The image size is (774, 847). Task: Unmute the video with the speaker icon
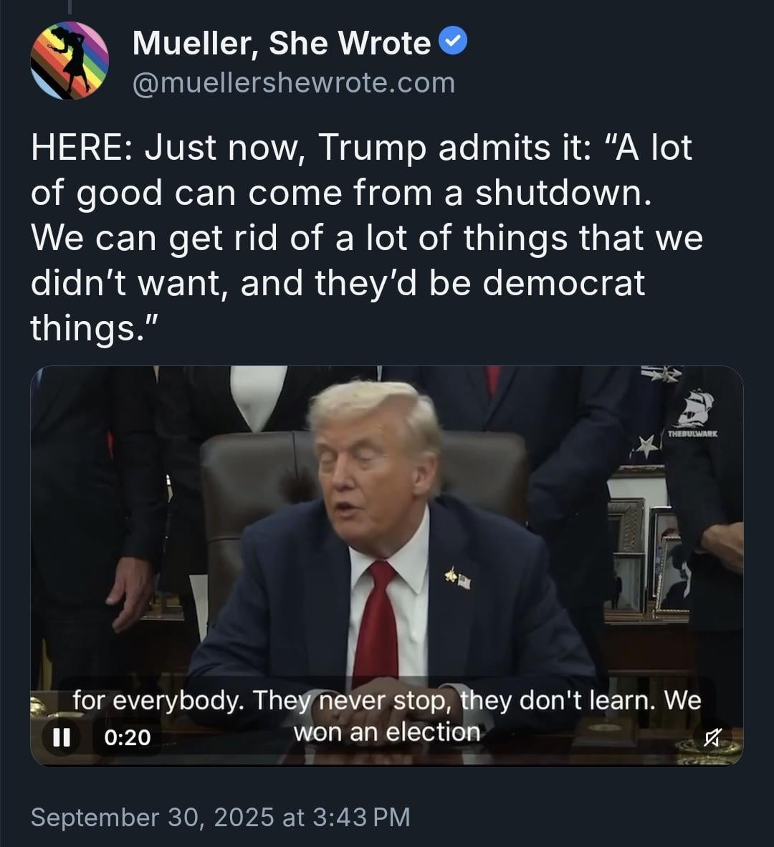point(713,737)
